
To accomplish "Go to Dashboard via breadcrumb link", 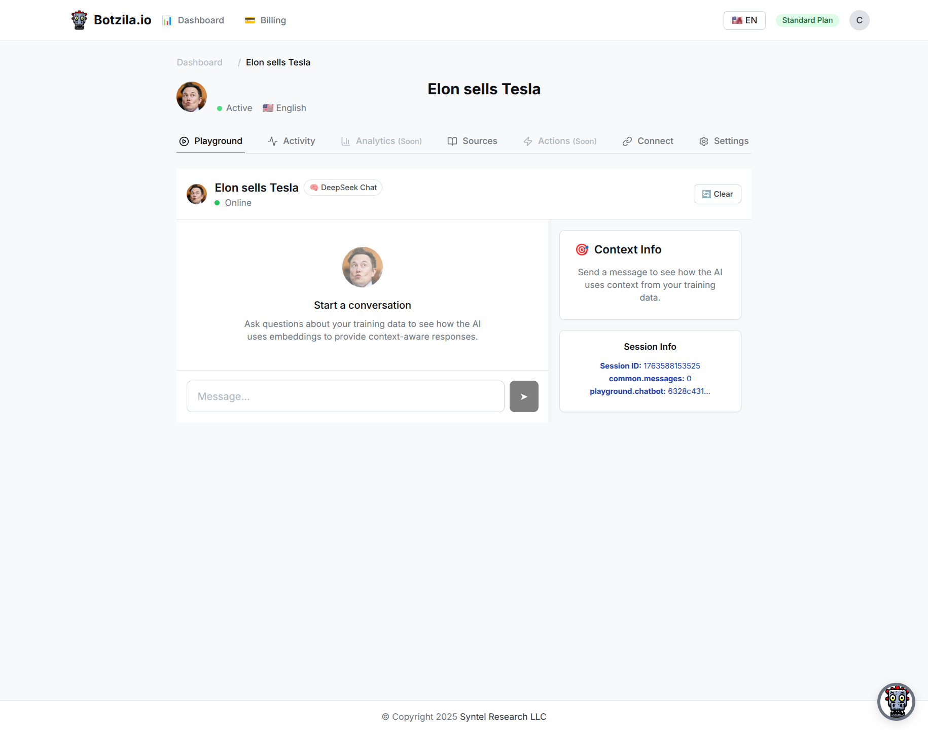I will [199, 62].
